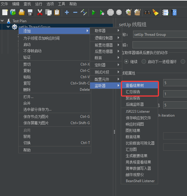Expand the 逻辑控制器 submenu
Viewport: 187px width, 196px height.
tap(106, 38)
